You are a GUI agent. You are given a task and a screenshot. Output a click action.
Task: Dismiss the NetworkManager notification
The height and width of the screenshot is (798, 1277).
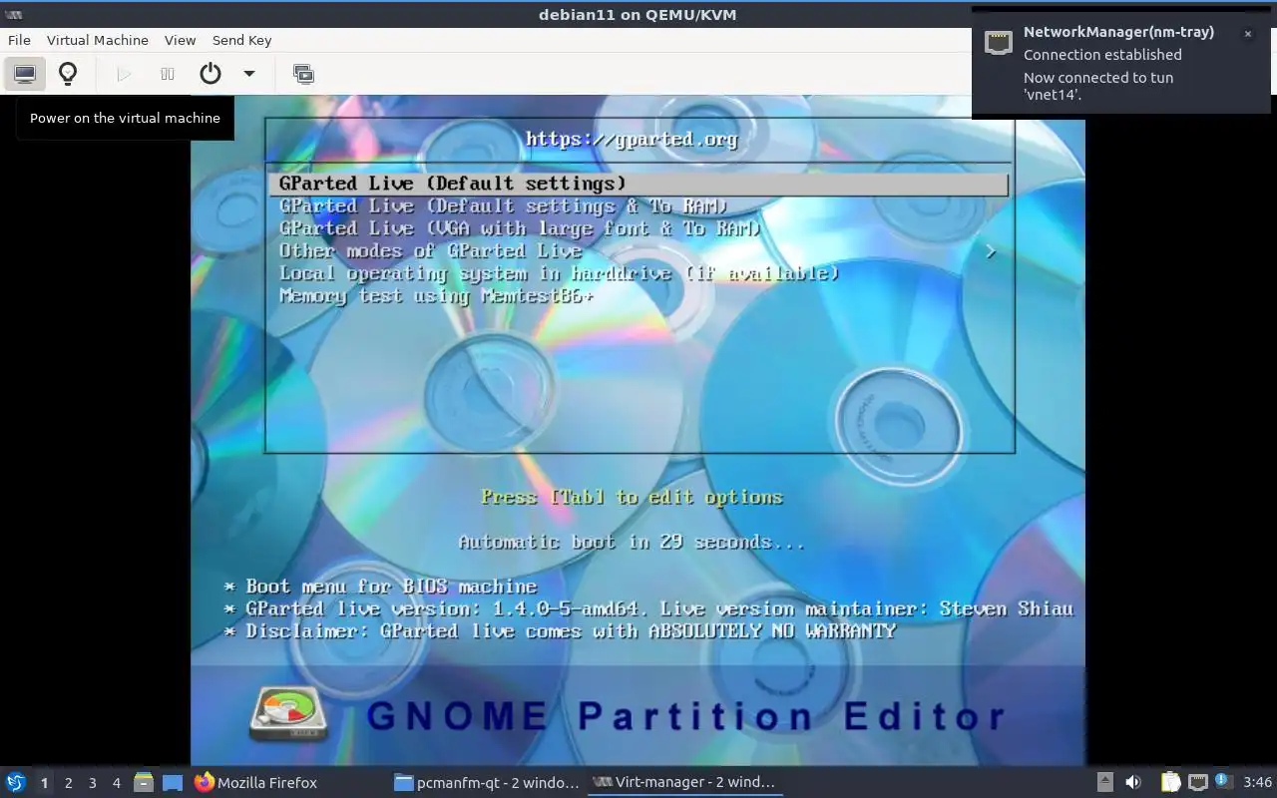click(1247, 34)
